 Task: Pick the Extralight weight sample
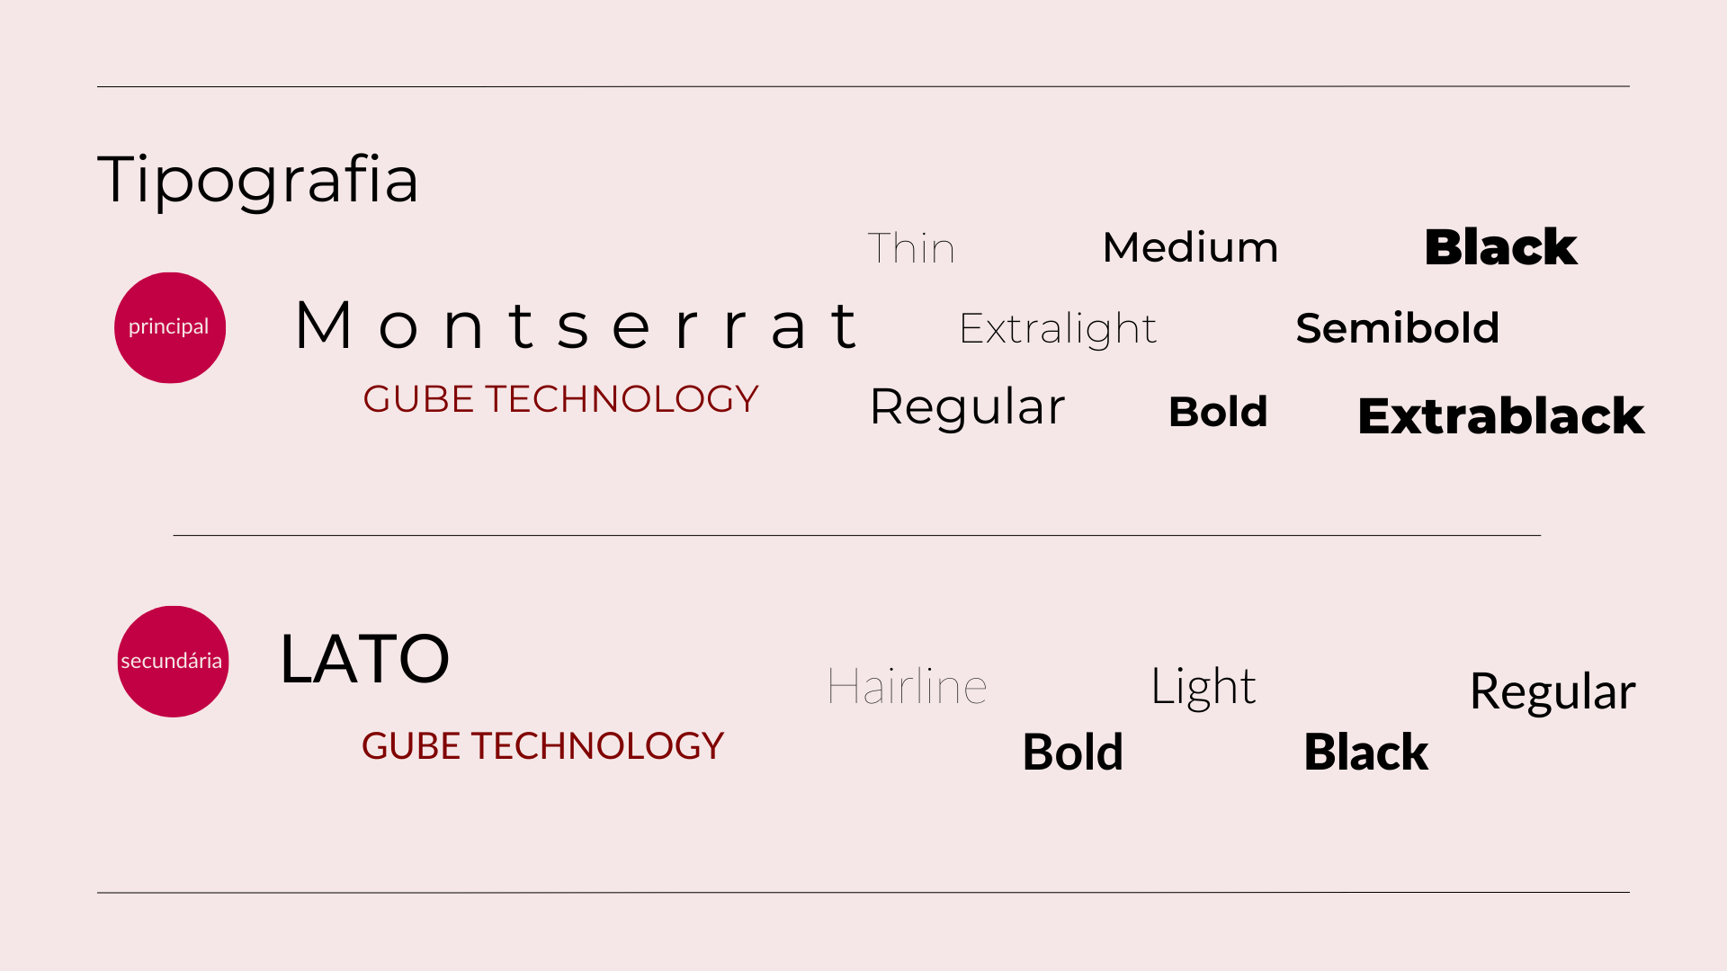click(1058, 329)
